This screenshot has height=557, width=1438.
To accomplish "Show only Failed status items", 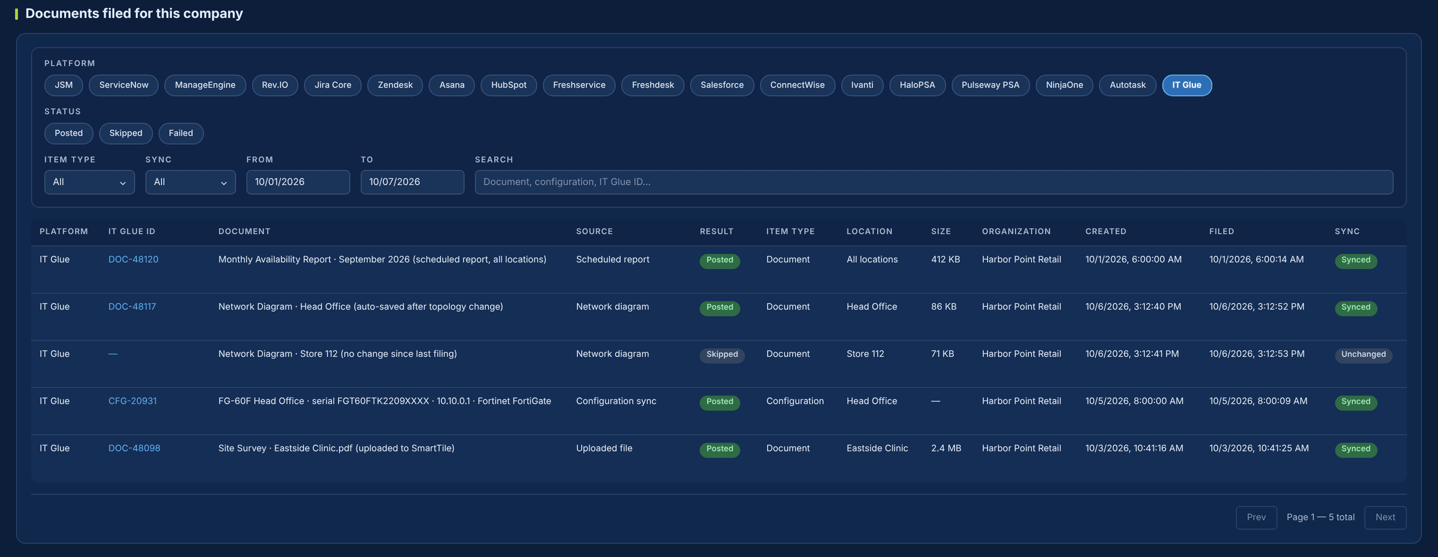I will coord(181,133).
